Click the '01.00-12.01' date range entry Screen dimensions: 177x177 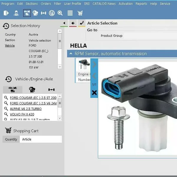[x=36, y=62]
